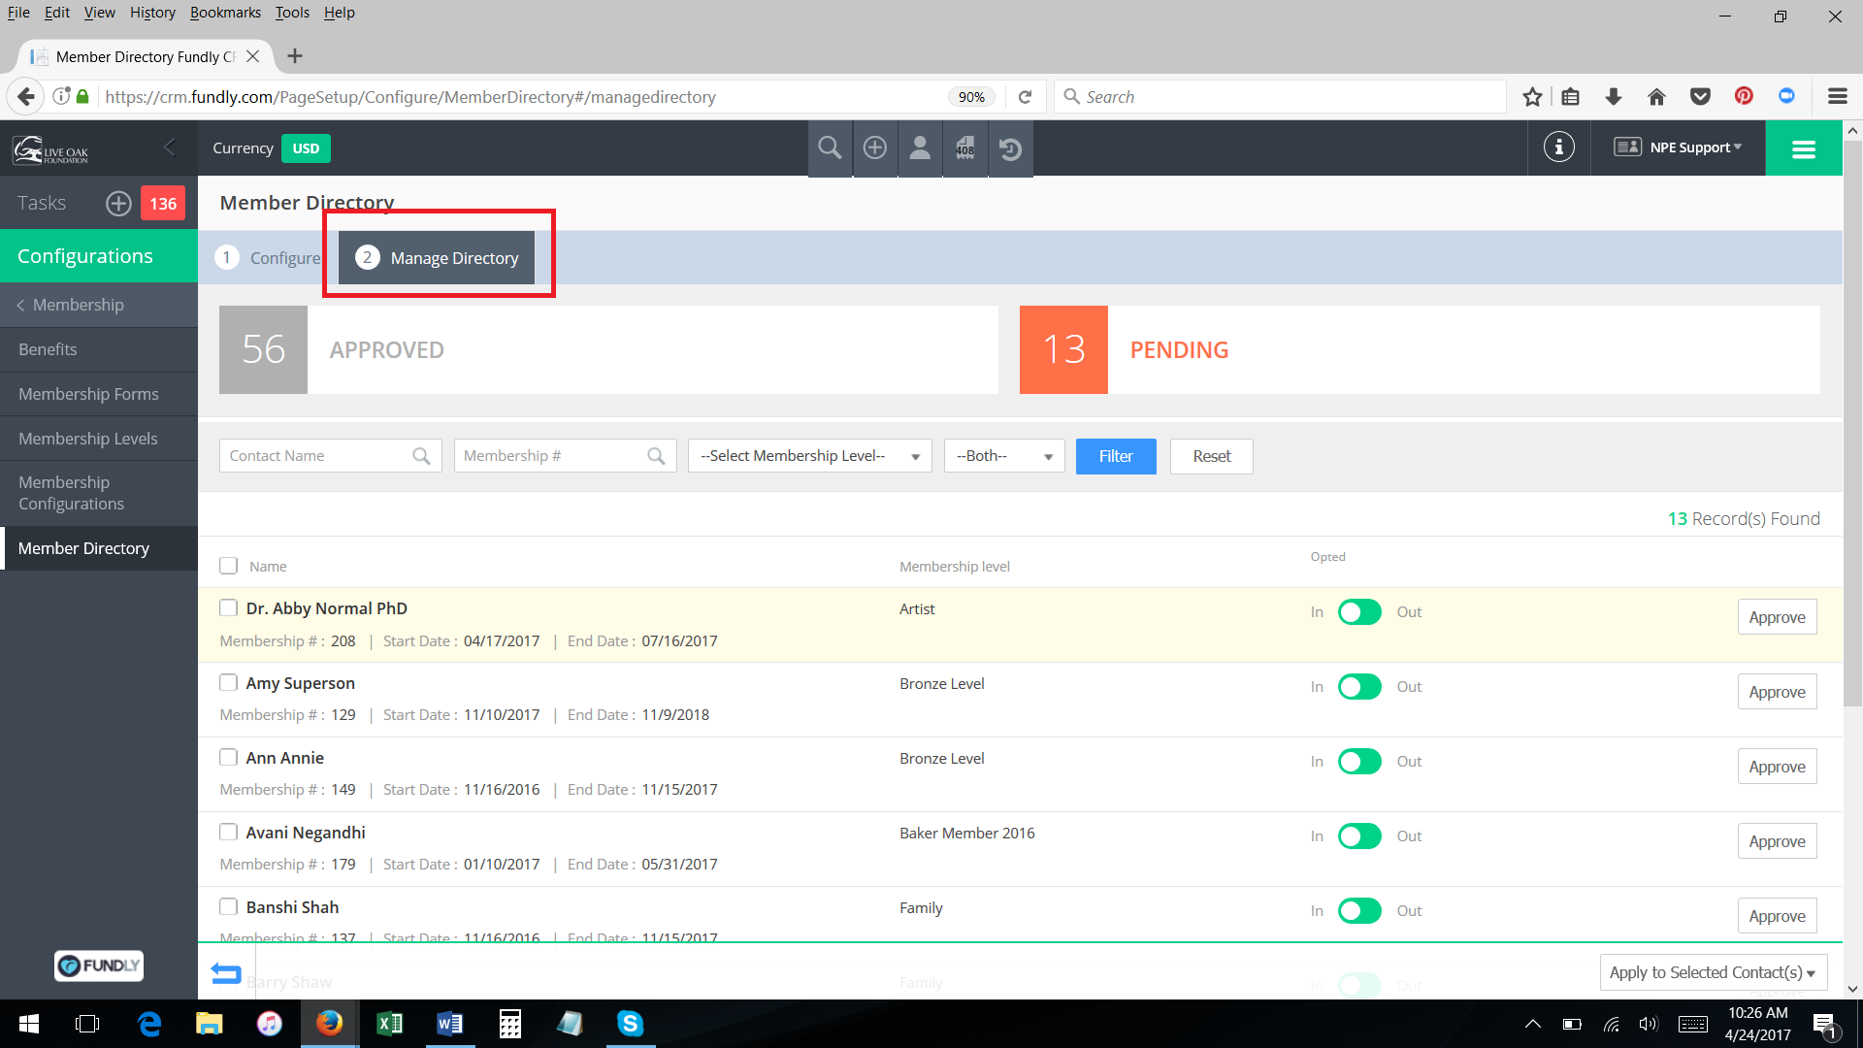Open the green hamburger menu
Screen dimensions: 1863x1048
click(x=1803, y=148)
